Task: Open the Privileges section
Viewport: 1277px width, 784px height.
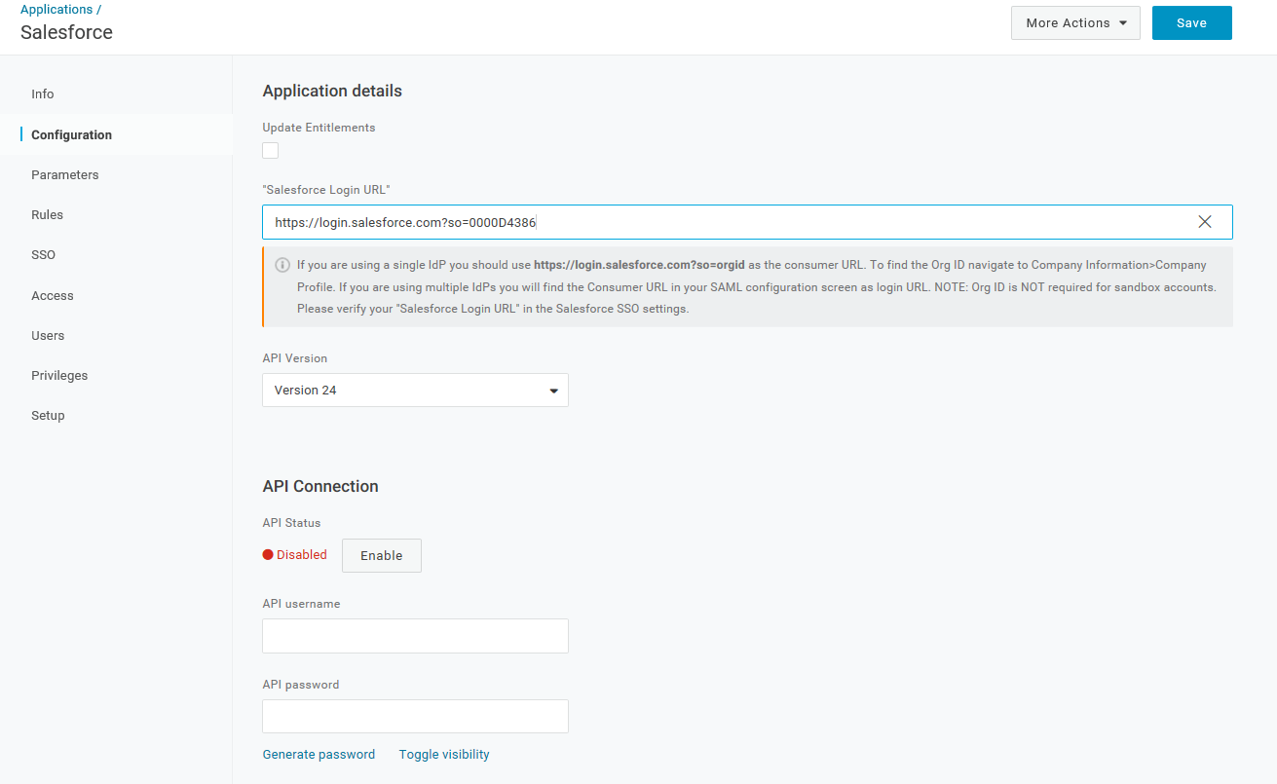Action: point(59,376)
